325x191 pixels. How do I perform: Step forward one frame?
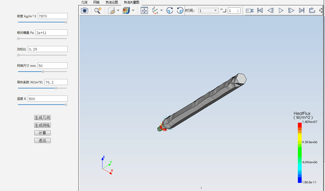pyautogui.click(x=291, y=10)
